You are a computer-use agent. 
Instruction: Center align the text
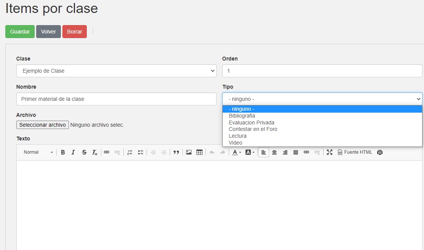point(274,152)
